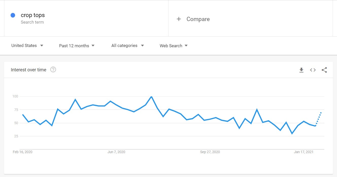Click the plus icon beside Compare

coord(179,19)
